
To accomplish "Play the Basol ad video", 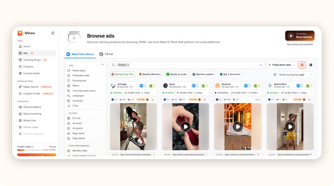I will (186, 127).
